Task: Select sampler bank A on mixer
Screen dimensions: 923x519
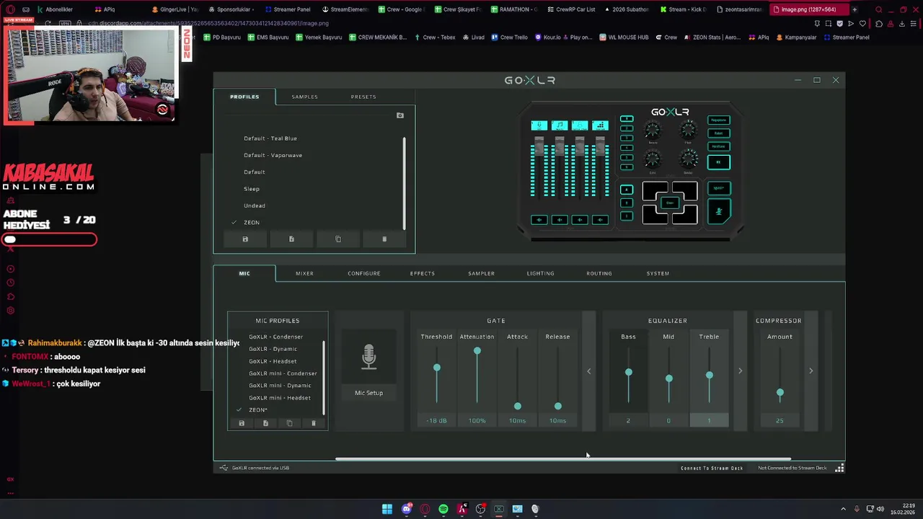Action: click(627, 190)
